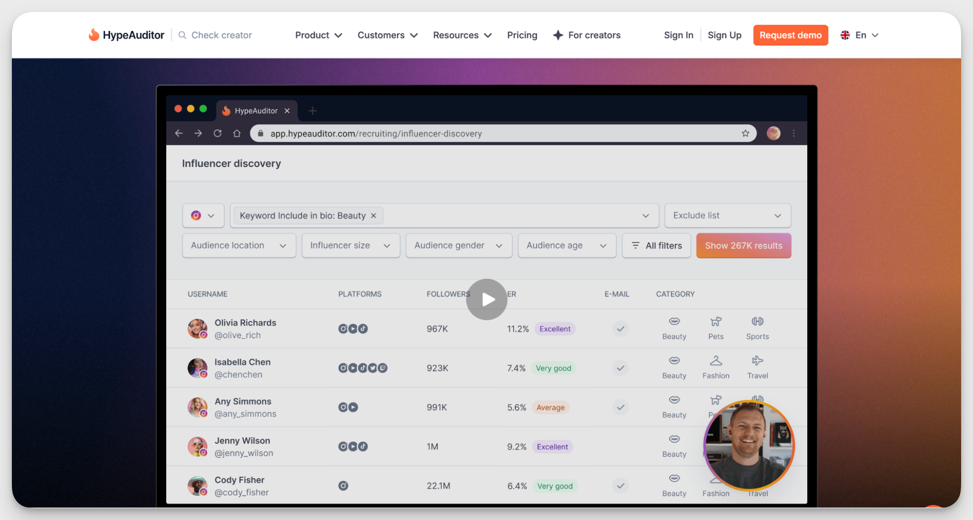Click Olivia Richards' Pets category icon

(x=716, y=321)
